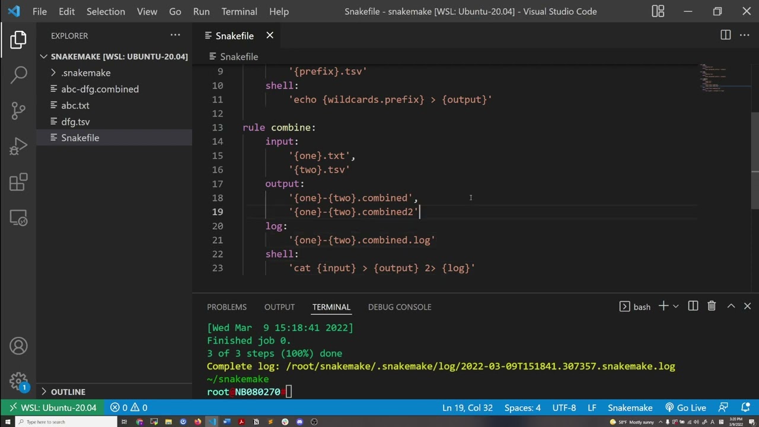759x427 pixels.
Task: Kill terminal with trash icon
Action: tap(712, 306)
